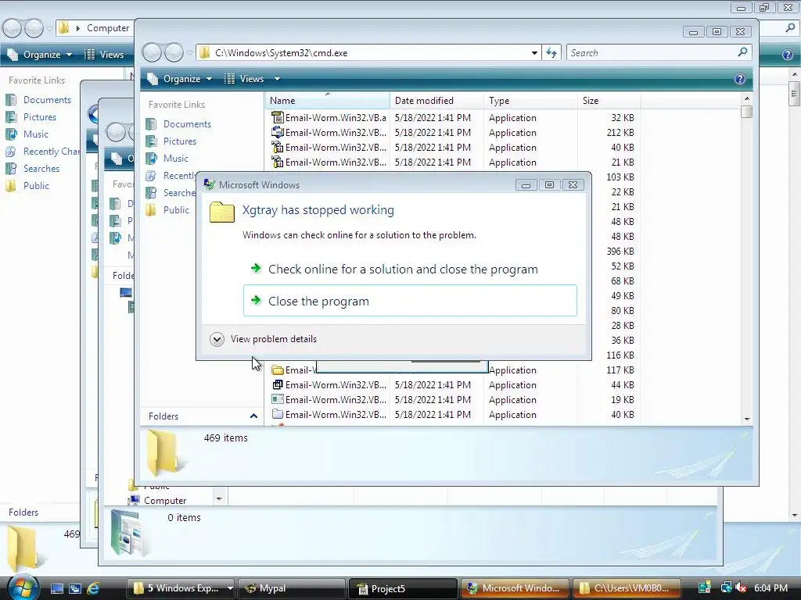Switch to the Project5 taskbar button
Viewport: 801px width, 600px height.
[x=404, y=588]
